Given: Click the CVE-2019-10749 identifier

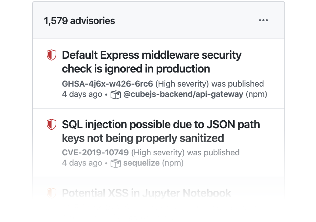Looking at the screenshot, I should [95, 153].
